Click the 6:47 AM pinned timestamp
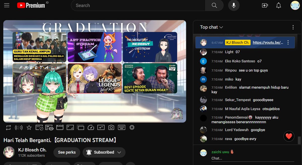Image resolution: width=302 pixels, height=165 pixels. click(217, 43)
